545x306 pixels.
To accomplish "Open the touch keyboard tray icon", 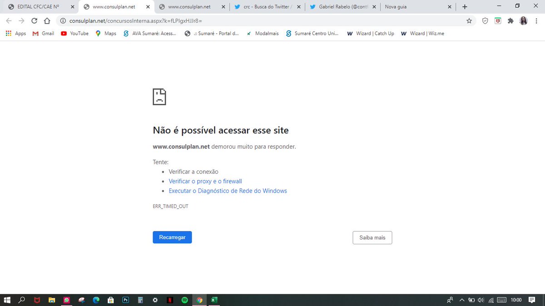I will (x=502, y=300).
